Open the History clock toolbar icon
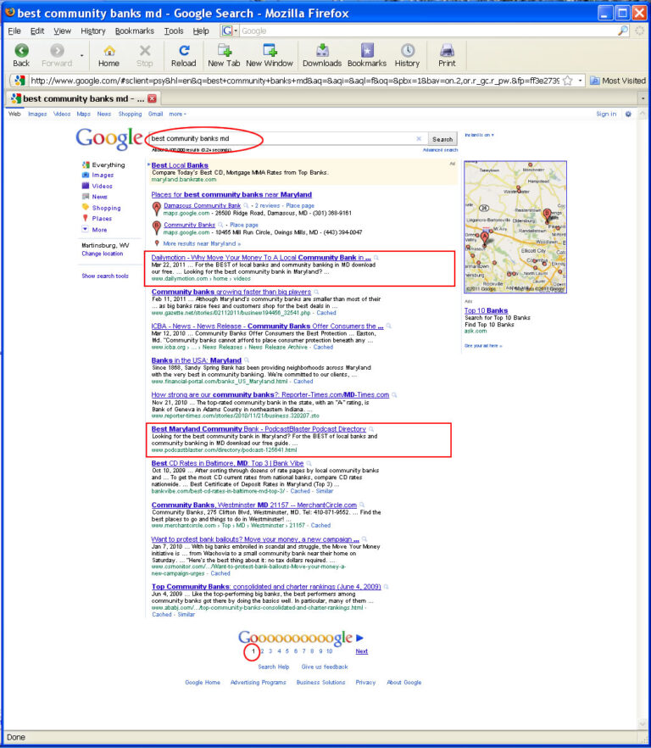Image resolution: width=651 pixels, height=748 pixels. (407, 51)
